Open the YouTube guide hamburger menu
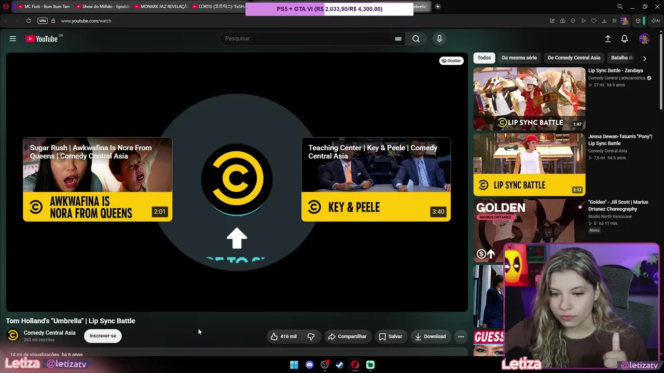 (13, 39)
